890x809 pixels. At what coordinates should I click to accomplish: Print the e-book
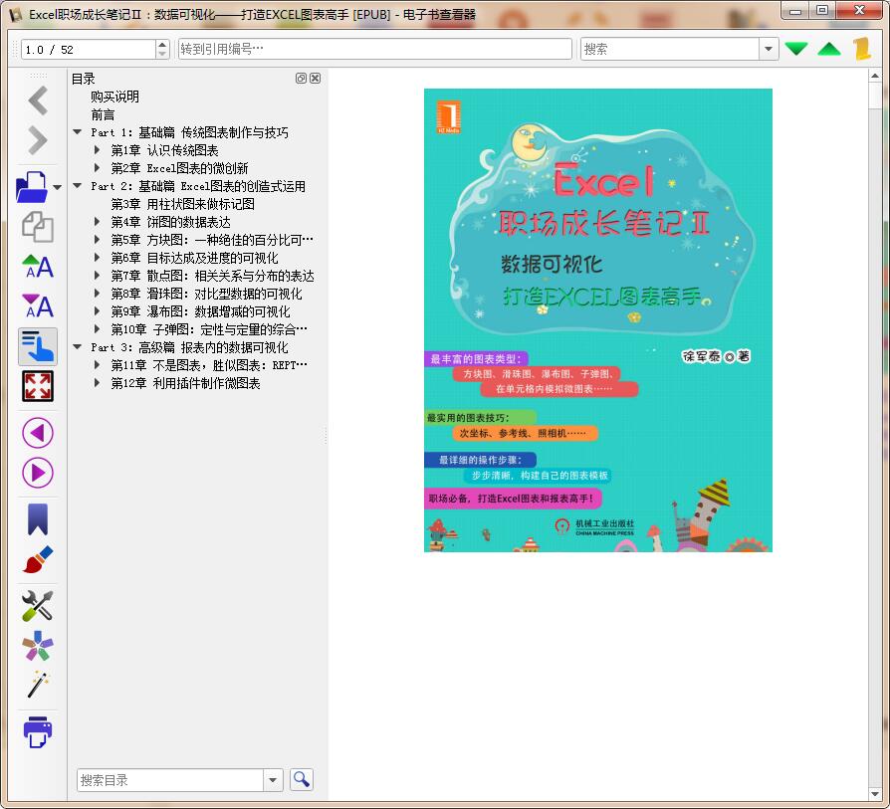38,731
